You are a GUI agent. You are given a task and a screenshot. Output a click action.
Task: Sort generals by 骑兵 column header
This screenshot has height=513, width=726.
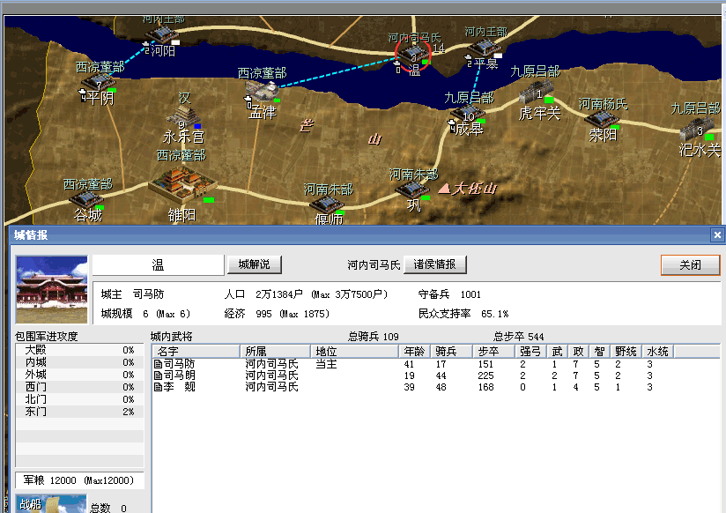coord(452,352)
